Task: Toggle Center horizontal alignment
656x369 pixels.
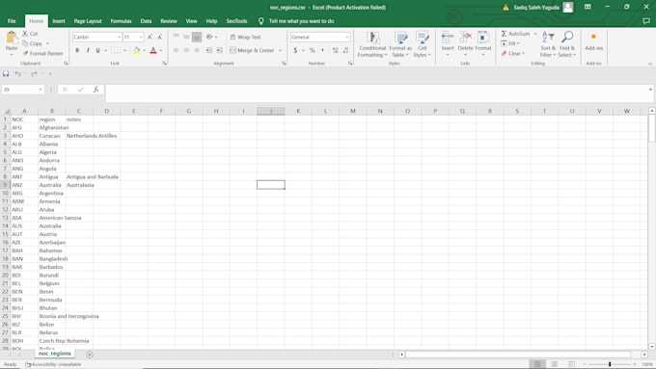Action: (x=186, y=50)
